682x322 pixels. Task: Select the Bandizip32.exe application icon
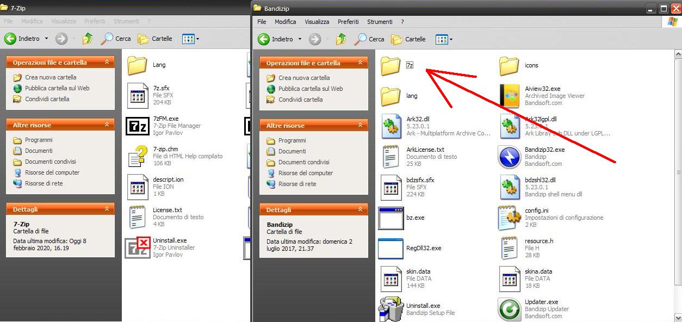[509, 157]
